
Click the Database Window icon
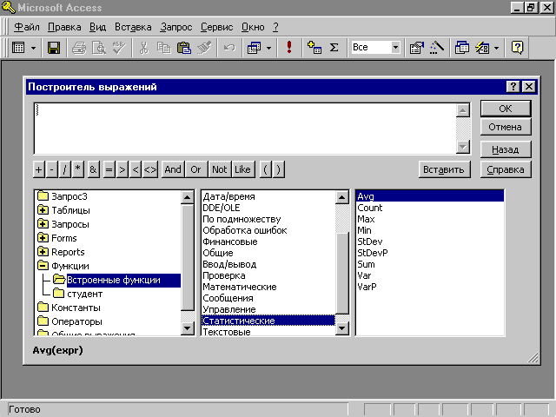point(461,48)
